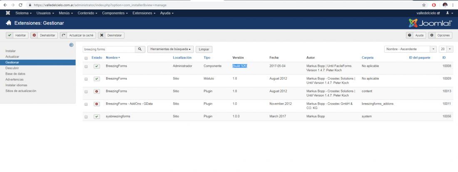The width and height of the screenshot is (458, 172).
Task: Open the browser profile avatar
Action: click(x=445, y=5)
